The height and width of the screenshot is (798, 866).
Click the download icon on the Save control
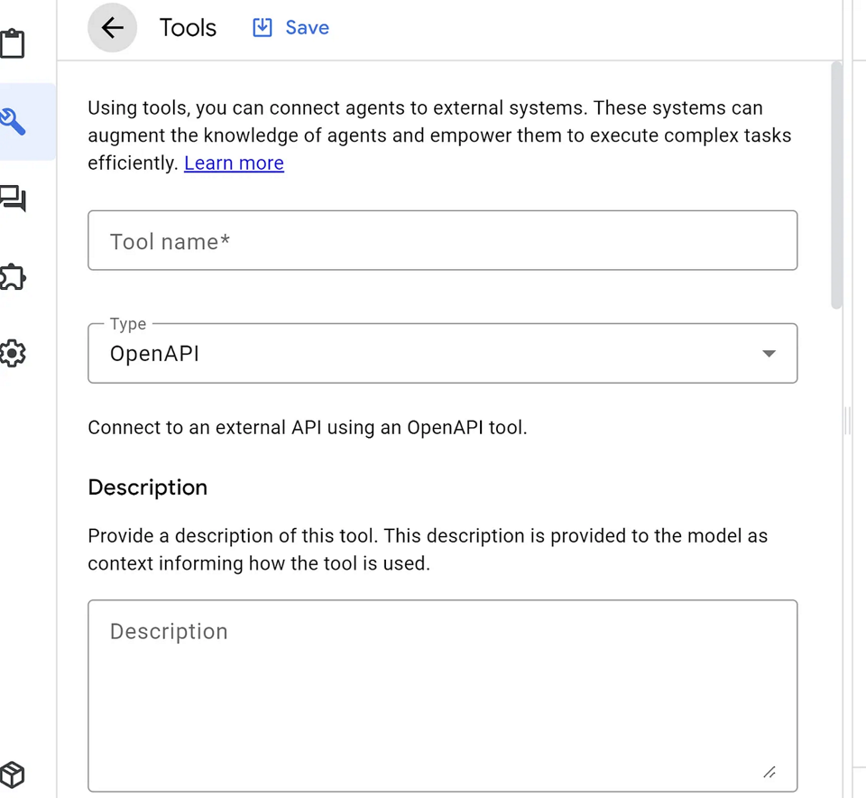262,27
